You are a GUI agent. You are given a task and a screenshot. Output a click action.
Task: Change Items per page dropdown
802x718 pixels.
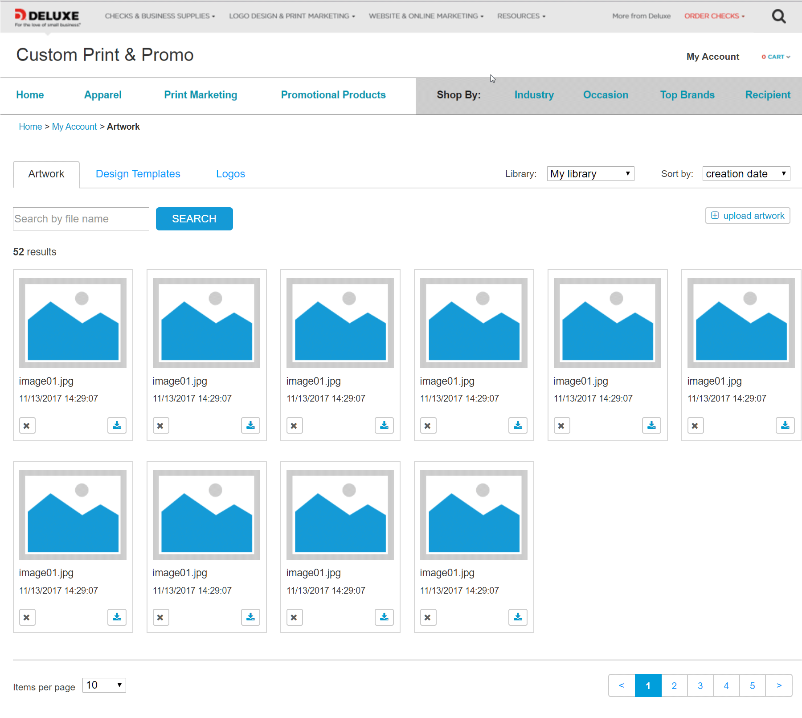104,685
